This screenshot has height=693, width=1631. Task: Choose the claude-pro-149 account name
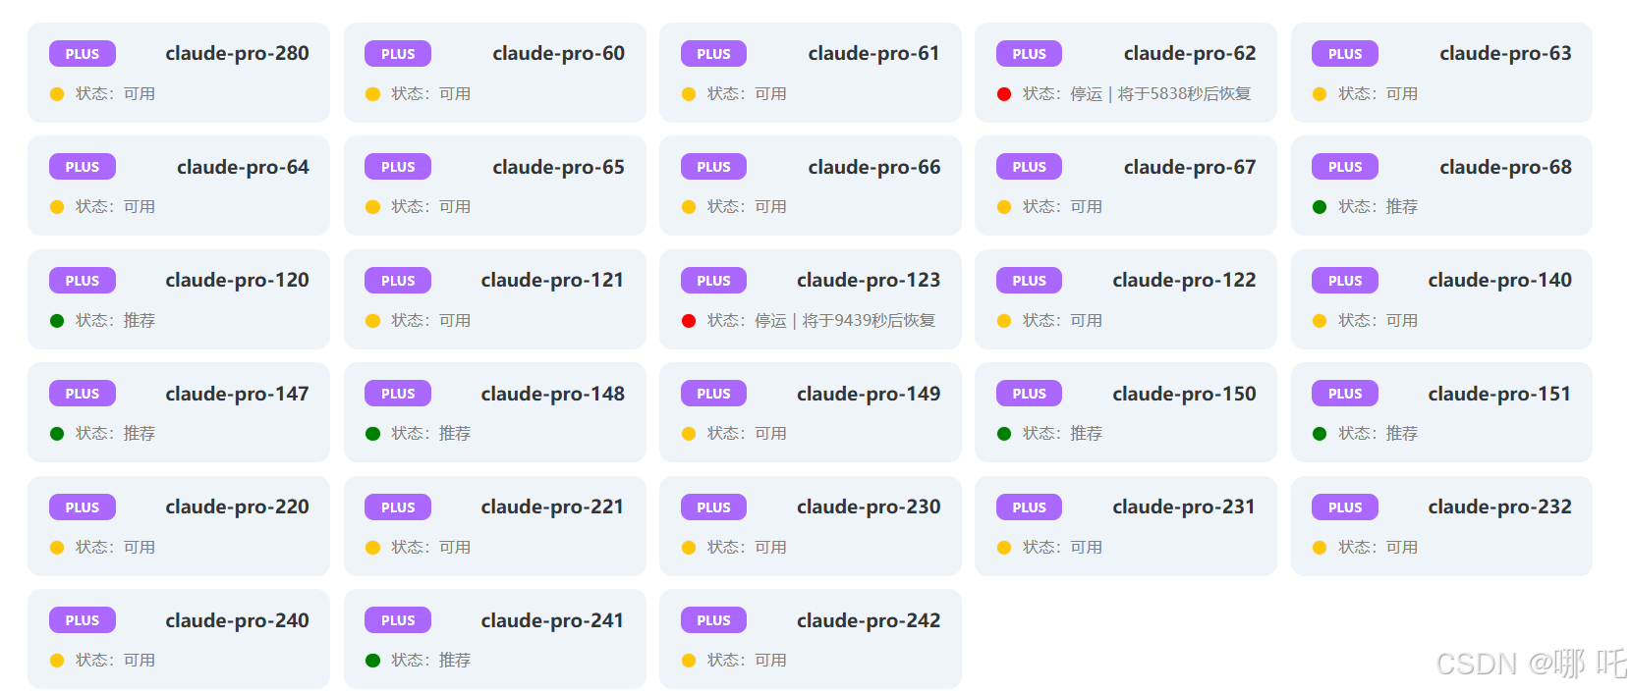coord(869,395)
